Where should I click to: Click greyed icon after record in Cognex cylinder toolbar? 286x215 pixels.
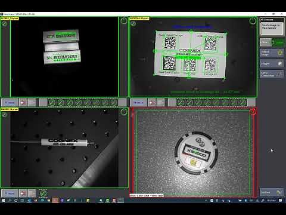pyautogui.click(x=32, y=193)
